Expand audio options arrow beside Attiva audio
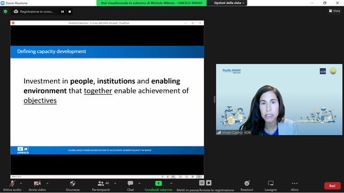 [x=21, y=183]
